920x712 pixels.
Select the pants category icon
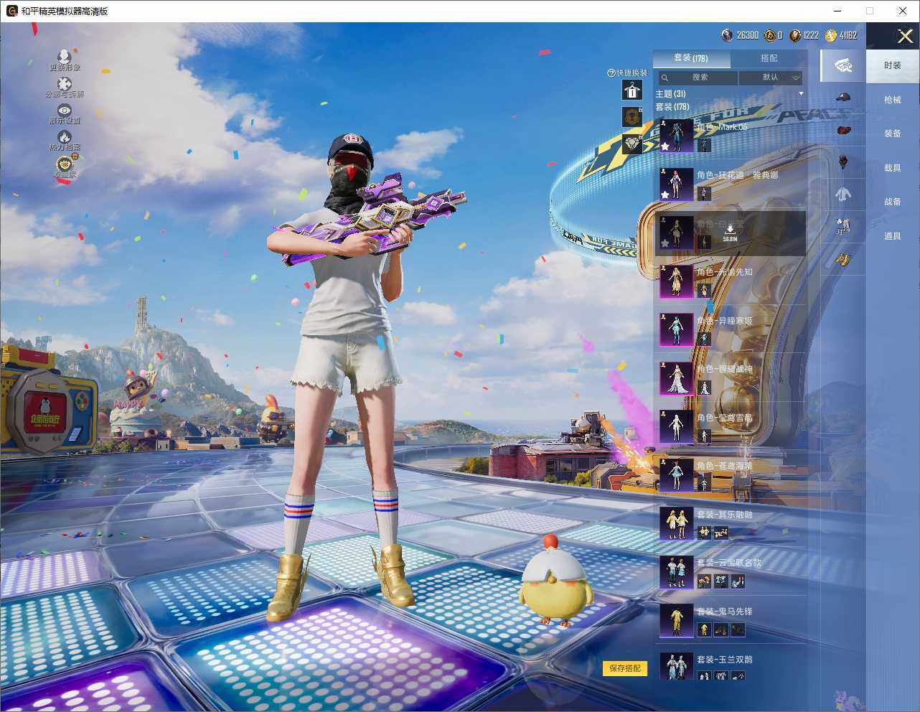(843, 226)
